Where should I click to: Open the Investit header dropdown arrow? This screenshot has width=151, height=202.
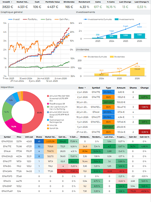coord(12,2)
